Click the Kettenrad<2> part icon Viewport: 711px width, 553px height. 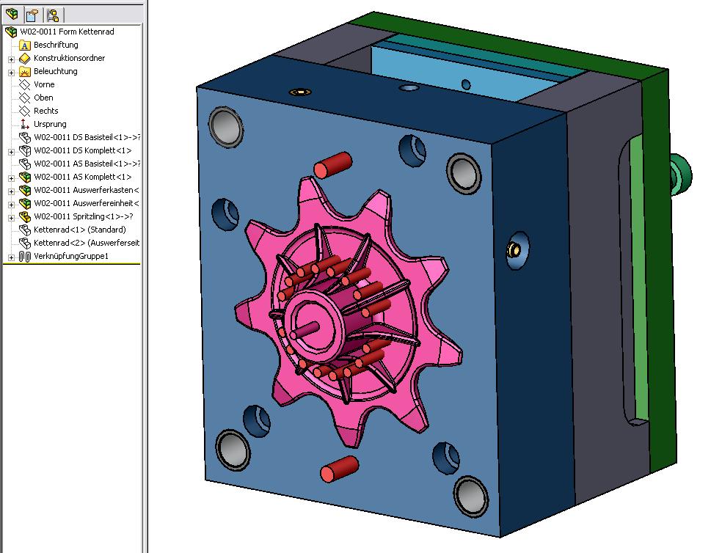click(x=25, y=243)
